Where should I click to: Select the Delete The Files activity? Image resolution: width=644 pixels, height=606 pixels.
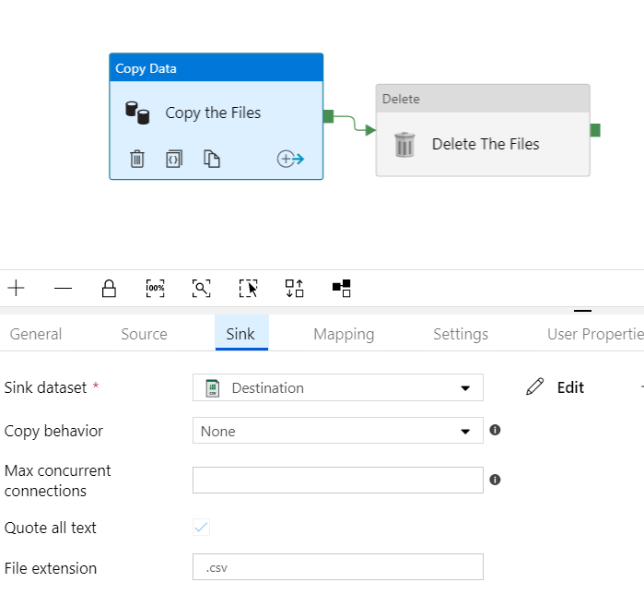click(483, 130)
